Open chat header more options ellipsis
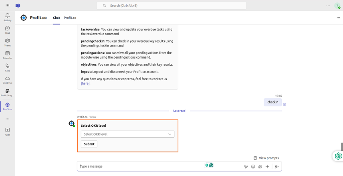 [x=338, y=18]
